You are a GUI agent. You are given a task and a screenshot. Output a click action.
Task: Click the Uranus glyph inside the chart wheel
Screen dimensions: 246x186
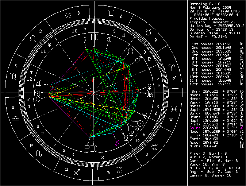[145, 116]
